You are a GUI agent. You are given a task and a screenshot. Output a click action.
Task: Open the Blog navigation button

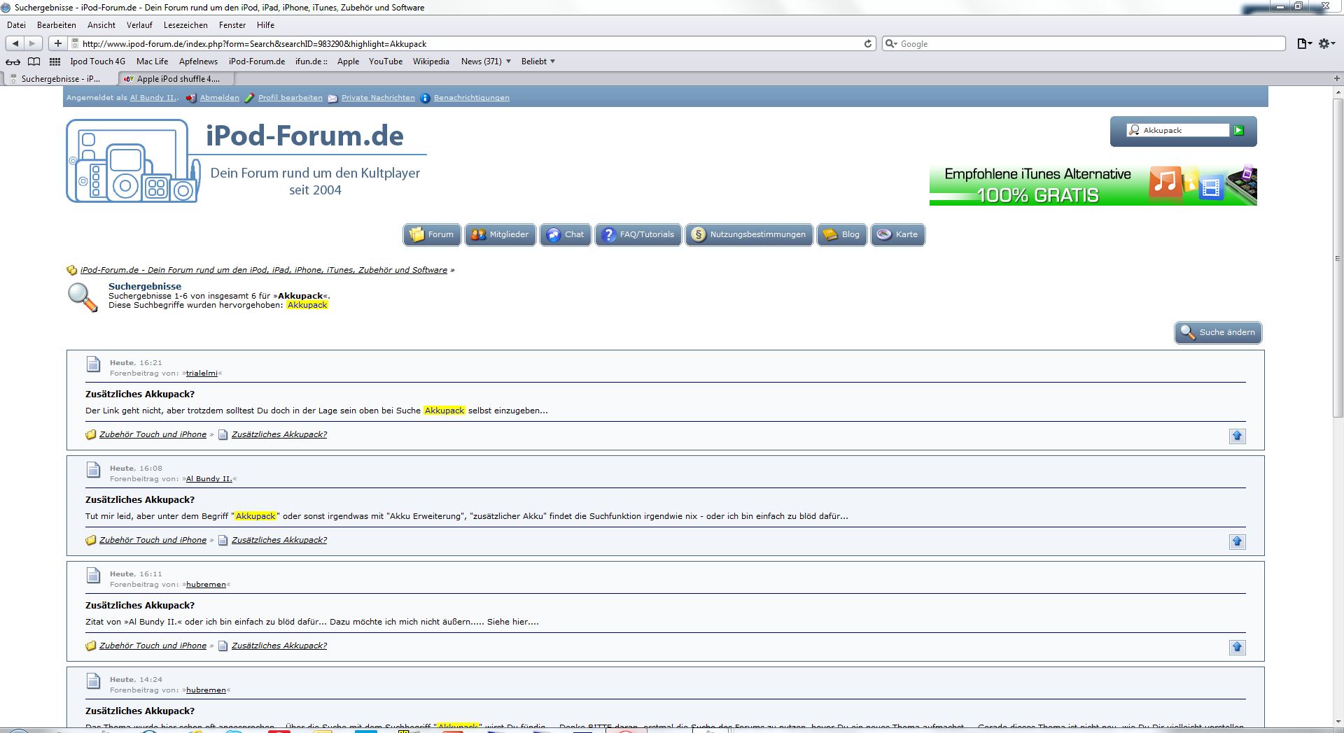pyautogui.click(x=842, y=234)
